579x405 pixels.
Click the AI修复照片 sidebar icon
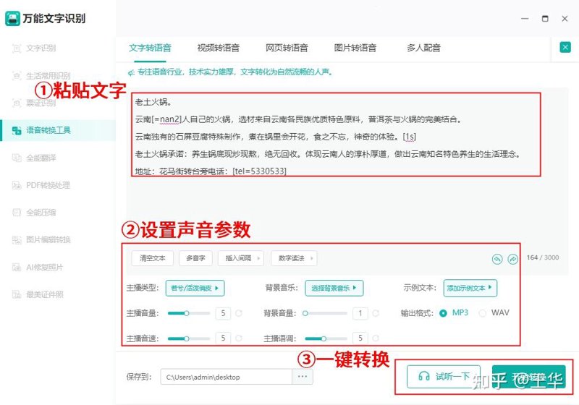pos(17,267)
